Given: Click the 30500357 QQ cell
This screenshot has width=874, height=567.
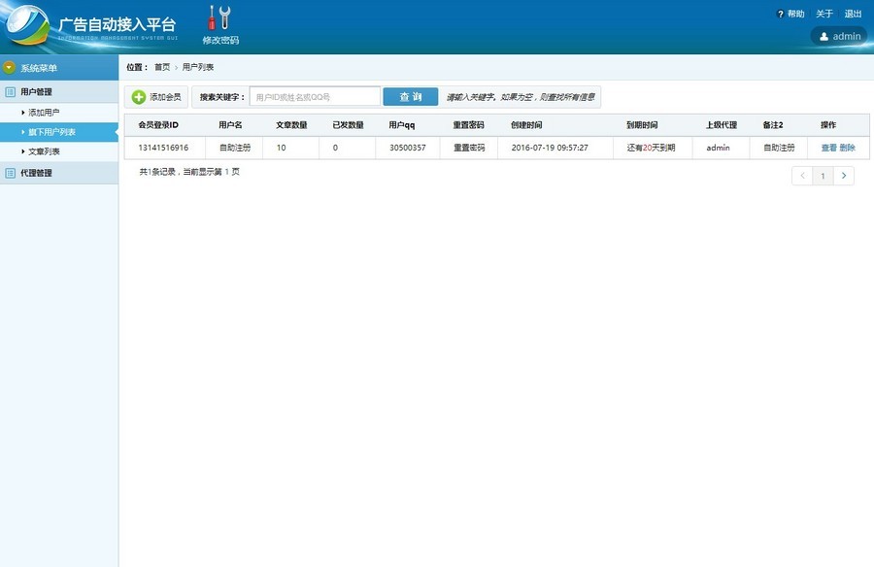Looking at the screenshot, I should [x=408, y=148].
